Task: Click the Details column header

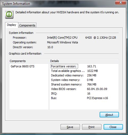Action: tap(84, 61)
